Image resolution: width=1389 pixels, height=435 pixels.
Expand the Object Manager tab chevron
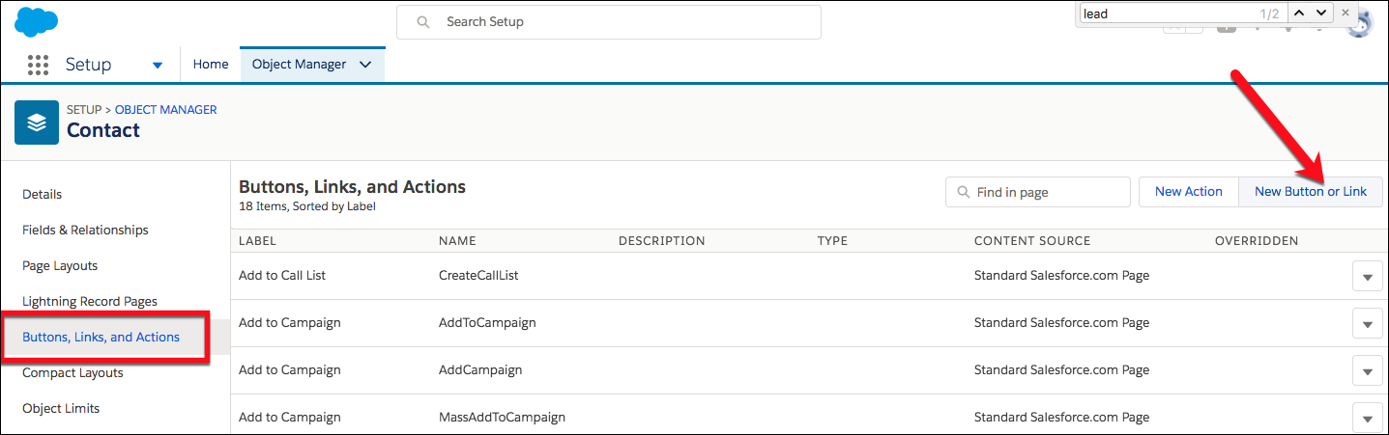click(365, 65)
